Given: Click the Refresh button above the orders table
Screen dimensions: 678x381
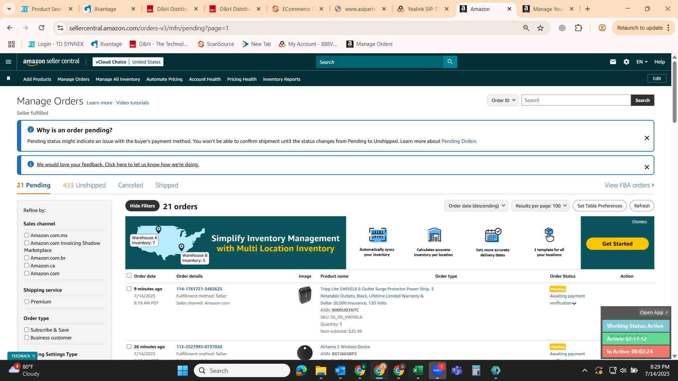Looking at the screenshot, I should [642, 206].
